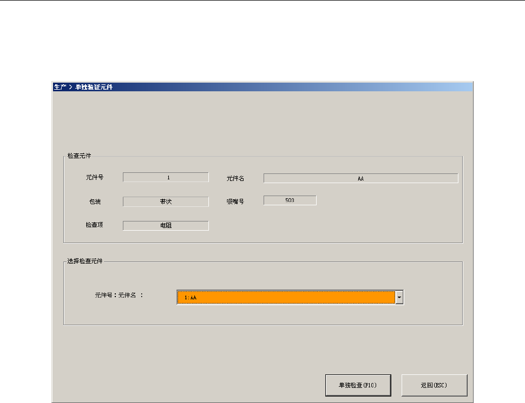
Task: Click the 单独检查(F10) button
Action: pyautogui.click(x=358, y=385)
